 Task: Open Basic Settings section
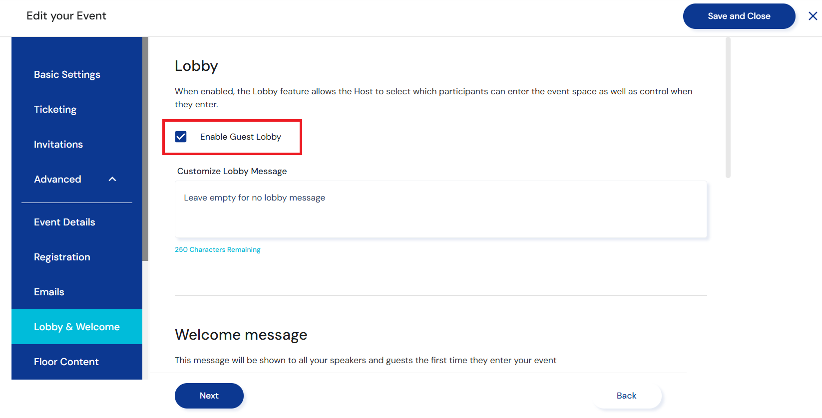tap(67, 74)
